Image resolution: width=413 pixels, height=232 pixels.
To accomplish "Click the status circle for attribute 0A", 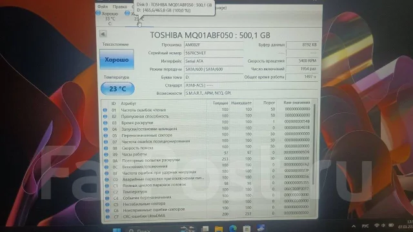I will click(106, 160).
